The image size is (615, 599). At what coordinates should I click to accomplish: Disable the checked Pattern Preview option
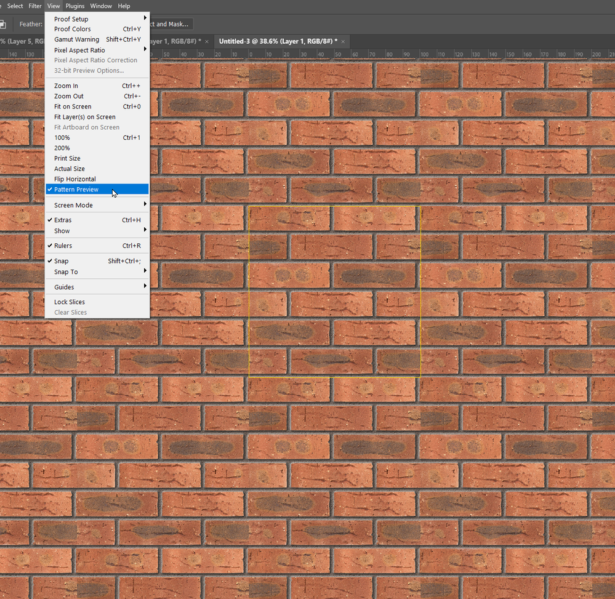97,189
